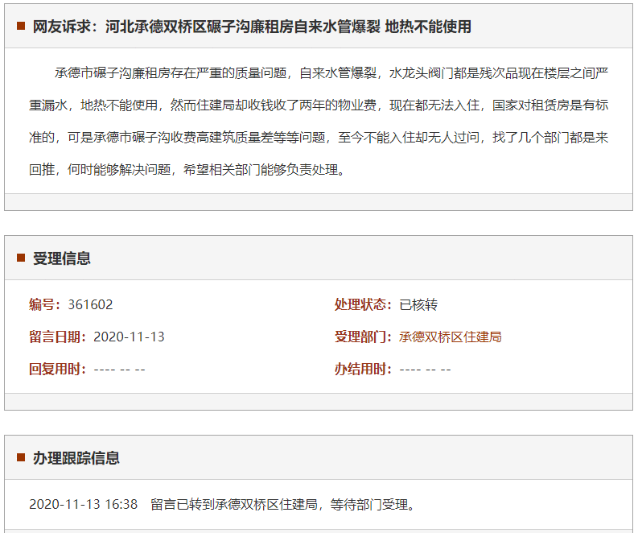Click the 处理状态 field label
The height and width of the screenshot is (533, 638).
[363, 304]
